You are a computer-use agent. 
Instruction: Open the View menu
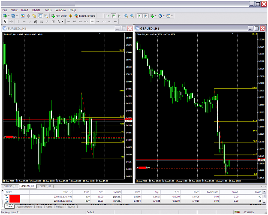[x=14, y=10]
